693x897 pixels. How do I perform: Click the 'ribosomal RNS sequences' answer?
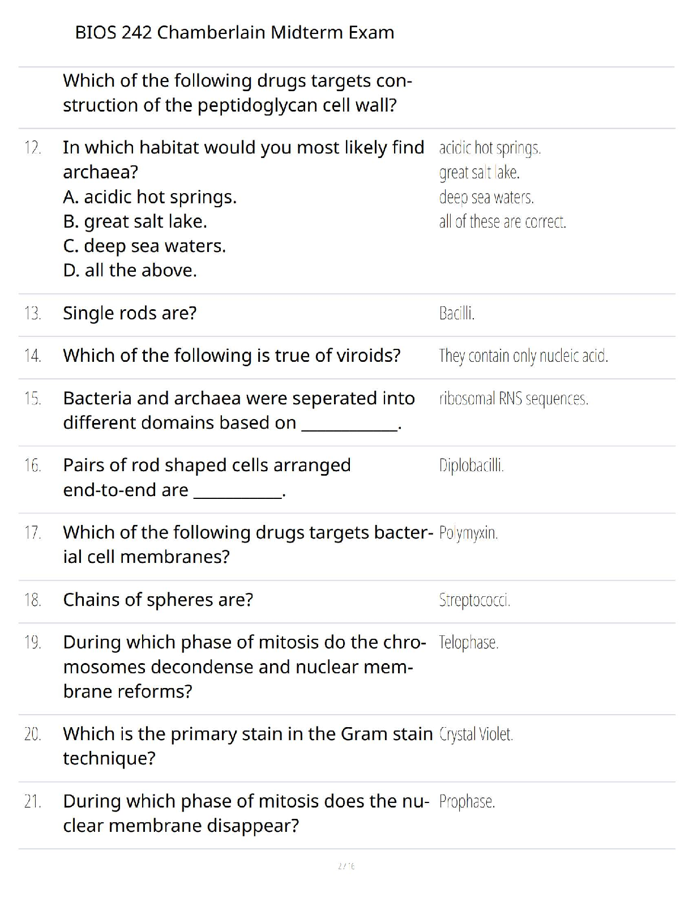click(514, 399)
